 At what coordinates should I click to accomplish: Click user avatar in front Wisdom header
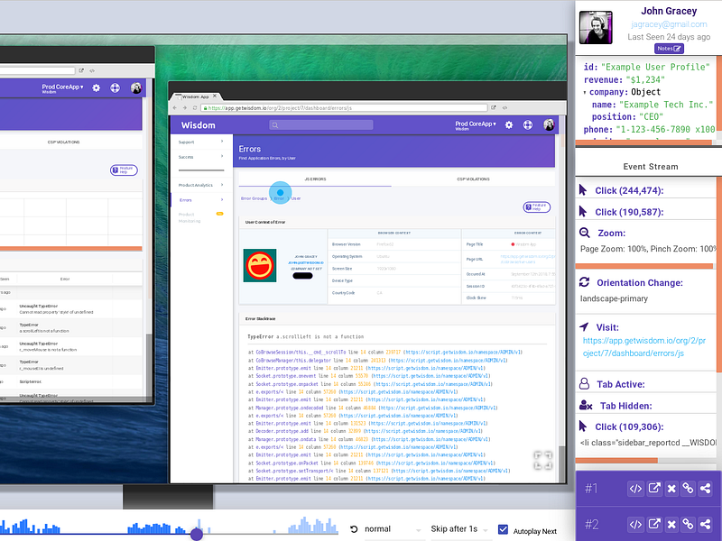[x=549, y=124]
